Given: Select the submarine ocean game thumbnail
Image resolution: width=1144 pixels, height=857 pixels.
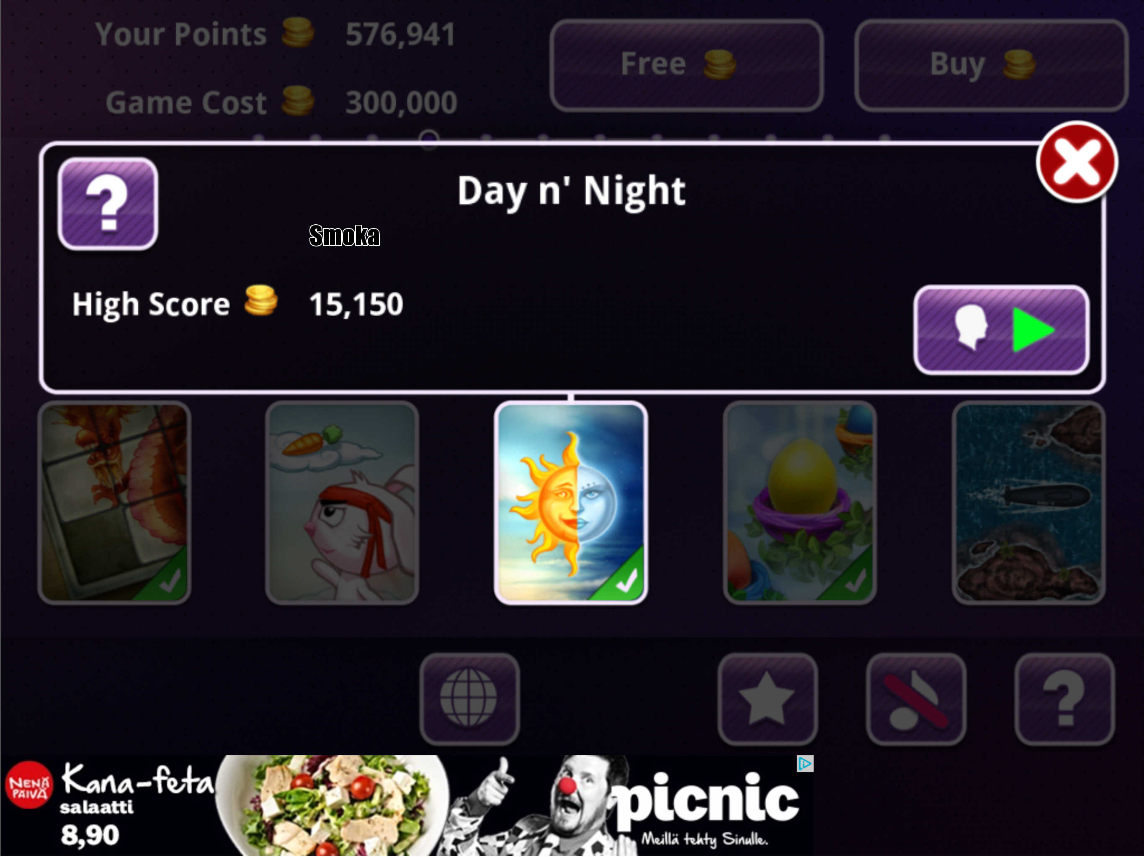Looking at the screenshot, I should [x=1029, y=503].
